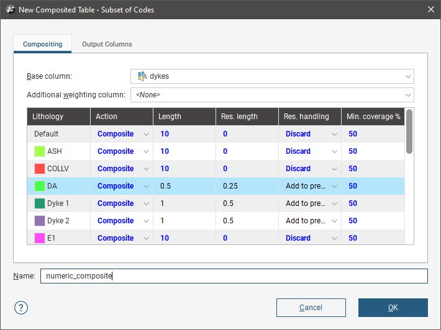Image resolution: width=441 pixels, height=330 pixels.
Task: Close the New Composited Table dialog
Action: 430,9
